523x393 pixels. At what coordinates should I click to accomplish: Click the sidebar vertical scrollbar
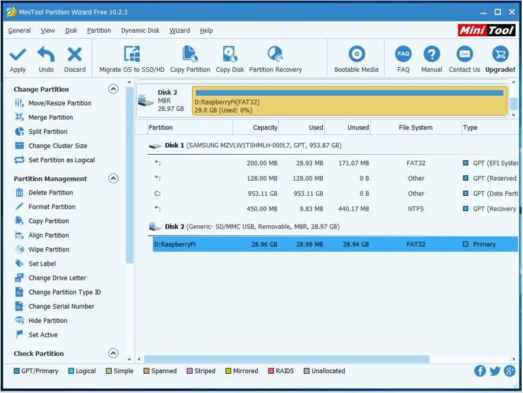[x=130, y=175]
